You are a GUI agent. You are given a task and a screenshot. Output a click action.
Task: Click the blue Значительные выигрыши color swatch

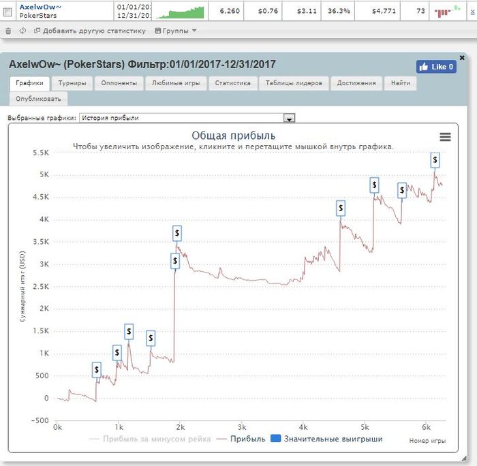[x=275, y=439]
